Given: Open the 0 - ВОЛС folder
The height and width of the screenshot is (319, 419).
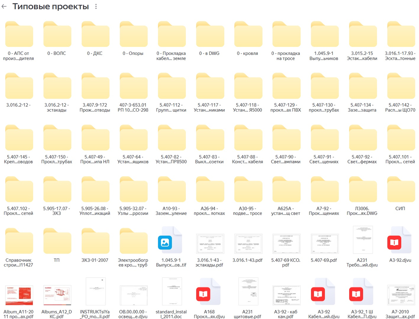Looking at the screenshot, I should click(57, 34).
